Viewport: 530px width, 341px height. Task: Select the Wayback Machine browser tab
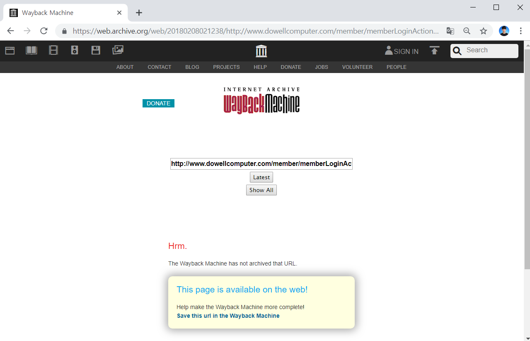tap(66, 13)
